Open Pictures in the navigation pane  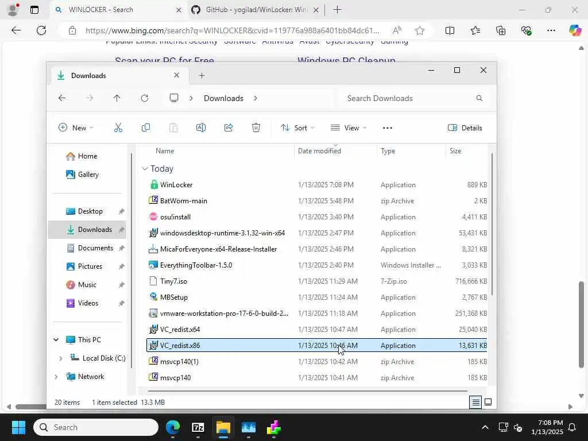[90, 266]
